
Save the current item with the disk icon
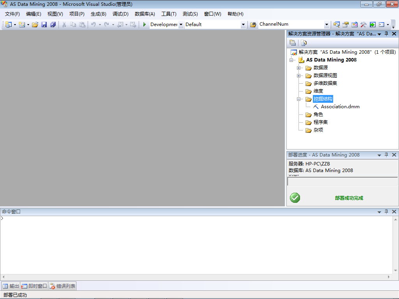pos(44,25)
